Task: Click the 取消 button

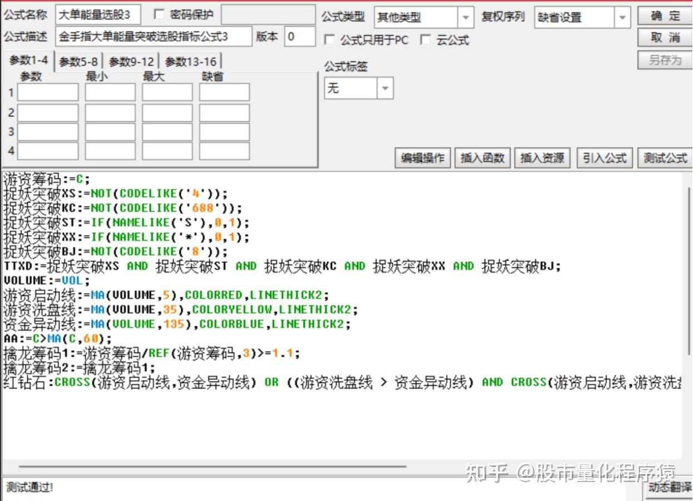Action: [665, 37]
